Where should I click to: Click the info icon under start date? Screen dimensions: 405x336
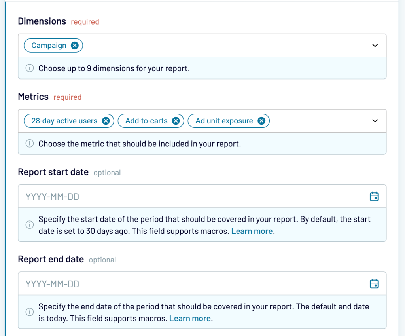(x=30, y=225)
